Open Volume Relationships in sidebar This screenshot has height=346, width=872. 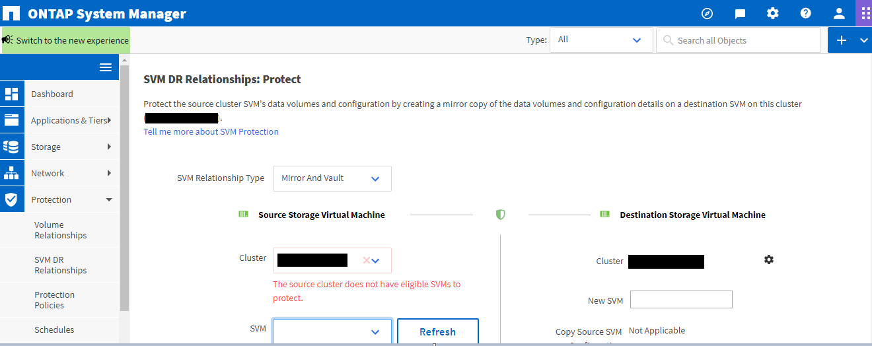pyautogui.click(x=60, y=230)
